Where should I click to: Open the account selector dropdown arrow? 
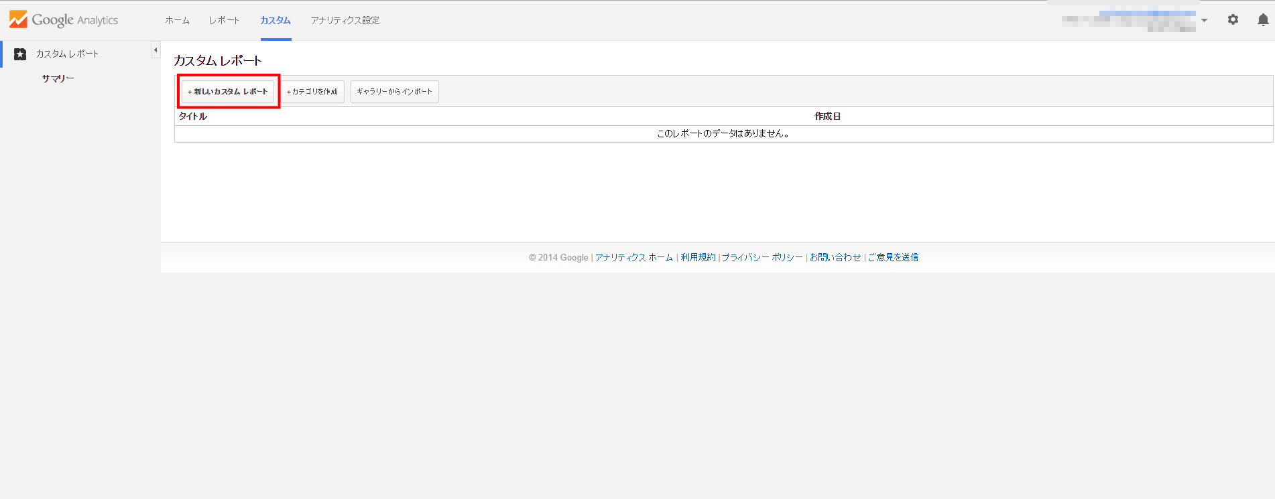coord(1204,21)
